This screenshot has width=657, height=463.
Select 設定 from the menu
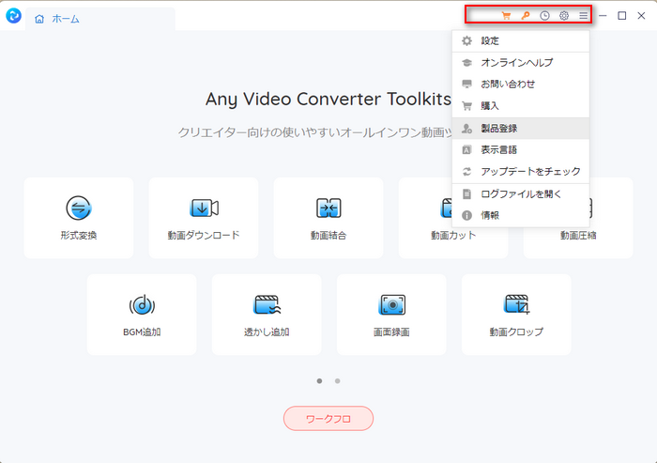tap(521, 41)
